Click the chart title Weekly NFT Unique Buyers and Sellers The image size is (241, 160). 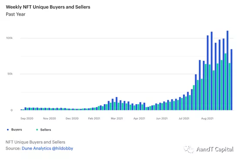[x=48, y=7]
